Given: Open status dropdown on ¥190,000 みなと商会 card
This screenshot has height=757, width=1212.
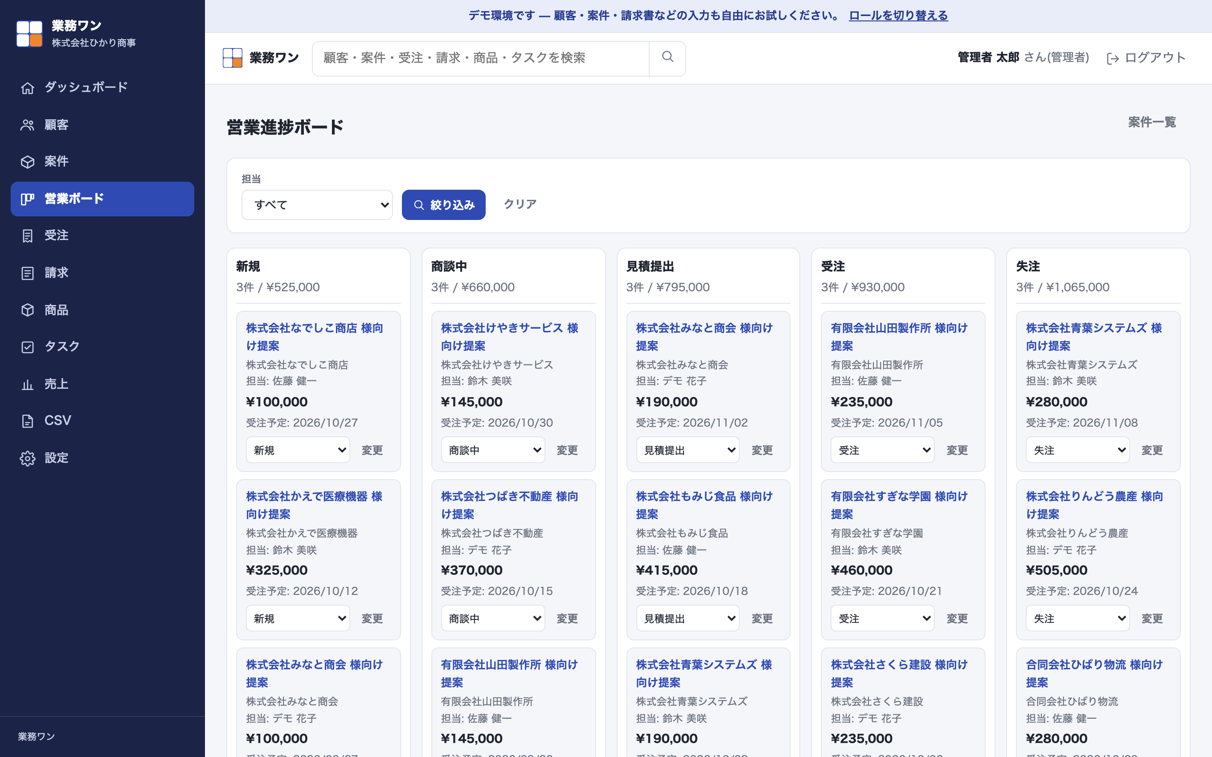Looking at the screenshot, I should pos(688,450).
